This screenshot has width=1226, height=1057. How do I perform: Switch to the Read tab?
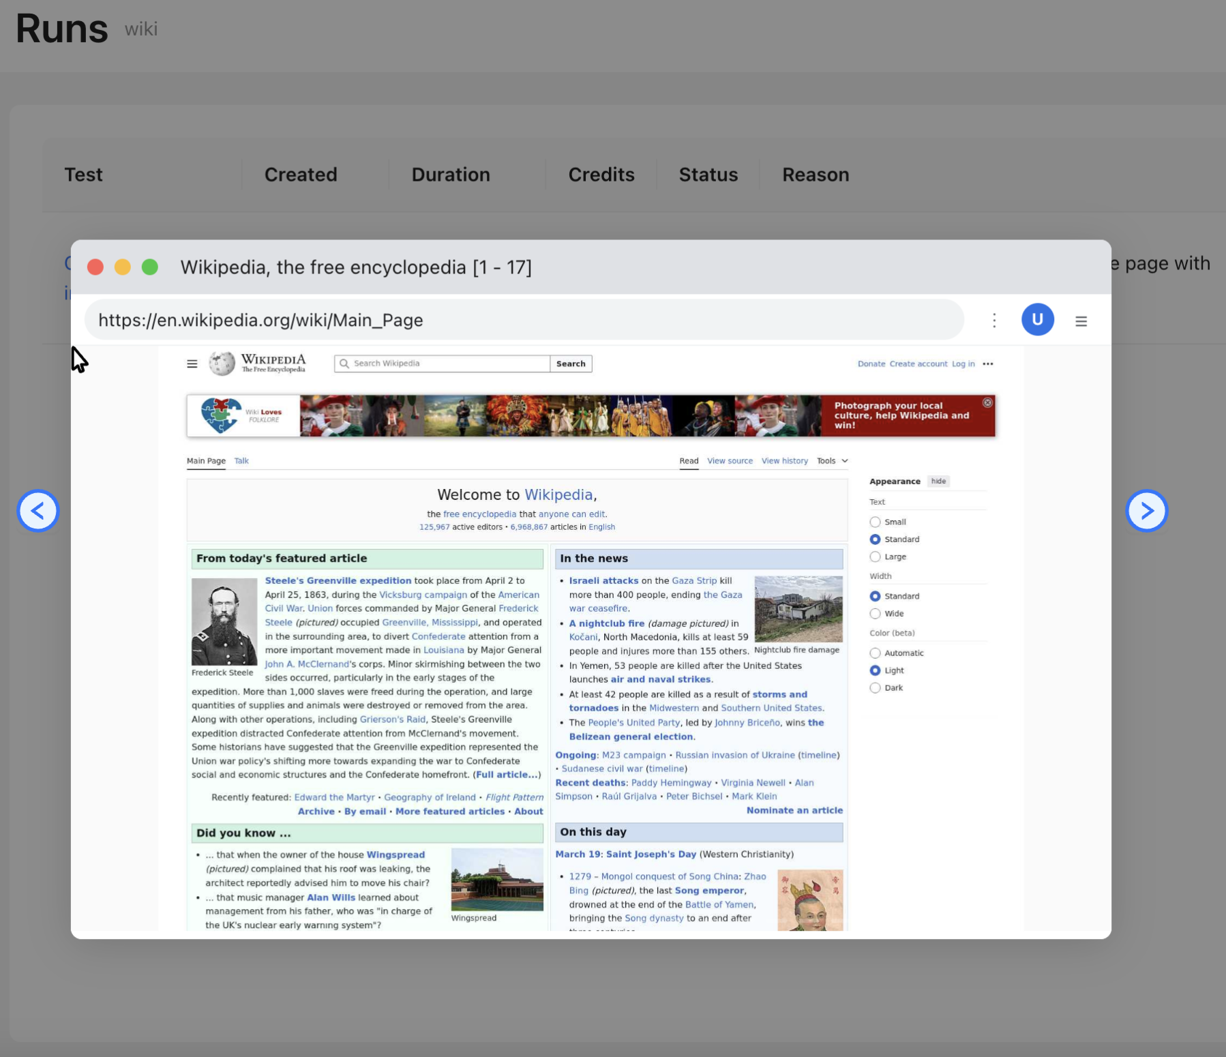pyautogui.click(x=689, y=461)
